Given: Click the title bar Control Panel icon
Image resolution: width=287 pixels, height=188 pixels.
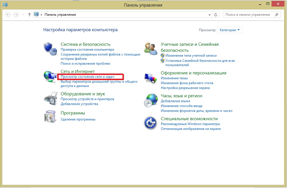Looking at the screenshot, I should click(x=5, y=5).
